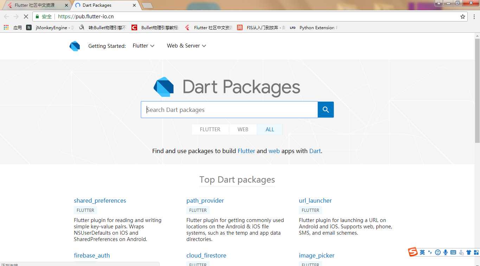Screen dimensions: 480x266
Task: Open the image_picker package link
Action: 316,255
